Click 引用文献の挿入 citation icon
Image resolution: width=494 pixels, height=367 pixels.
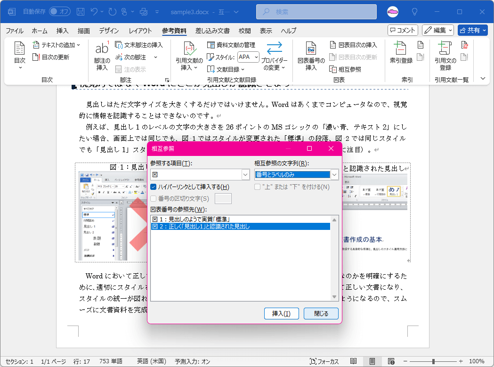click(x=190, y=49)
